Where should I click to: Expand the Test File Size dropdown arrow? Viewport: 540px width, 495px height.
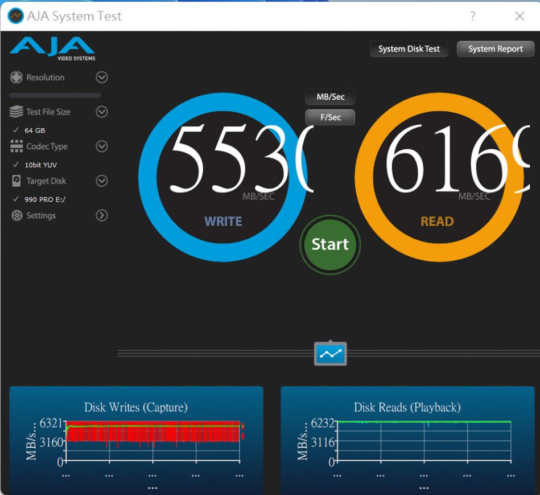point(102,112)
